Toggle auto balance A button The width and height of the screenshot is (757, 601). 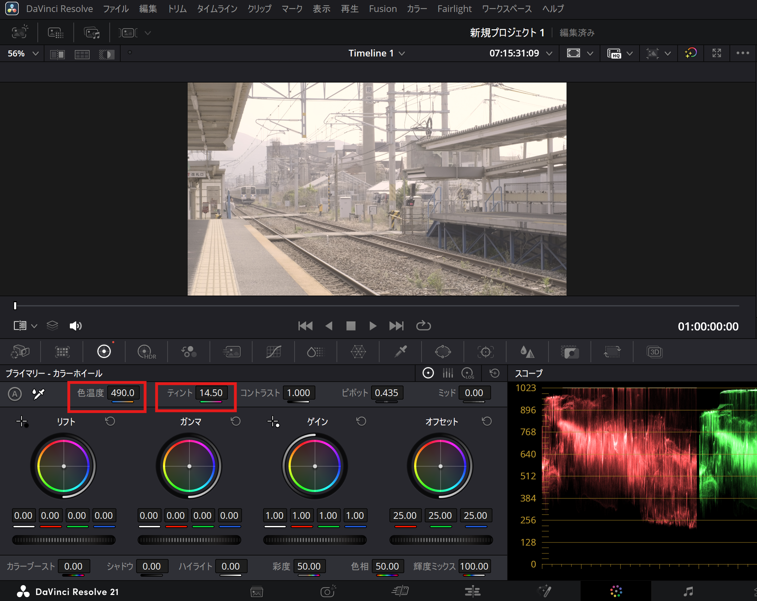click(15, 394)
